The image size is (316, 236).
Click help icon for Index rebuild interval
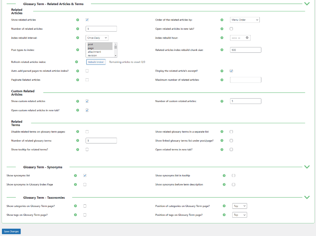point(77,38)
